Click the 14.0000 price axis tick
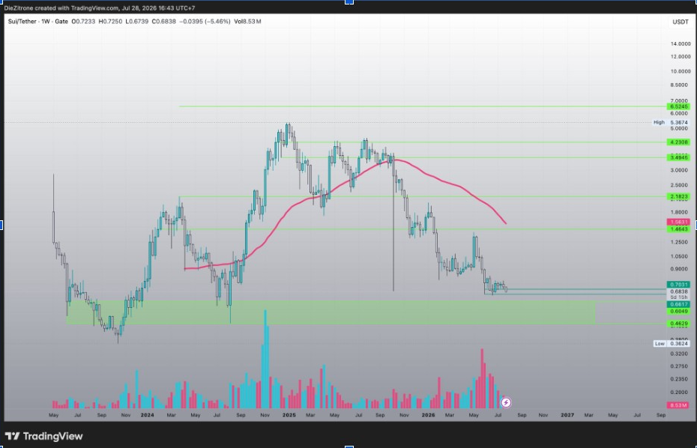Viewport: 697px width, 448px height. 680,43
